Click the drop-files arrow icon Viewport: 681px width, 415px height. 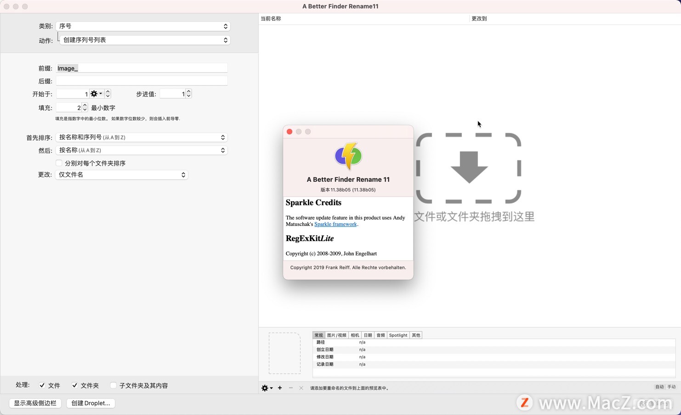point(469,167)
